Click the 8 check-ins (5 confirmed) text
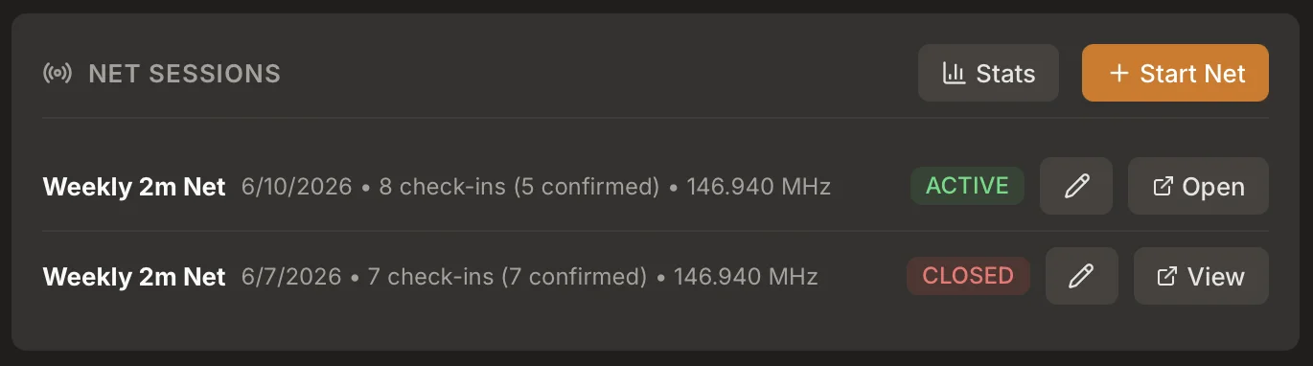1313x366 pixels. (519, 187)
